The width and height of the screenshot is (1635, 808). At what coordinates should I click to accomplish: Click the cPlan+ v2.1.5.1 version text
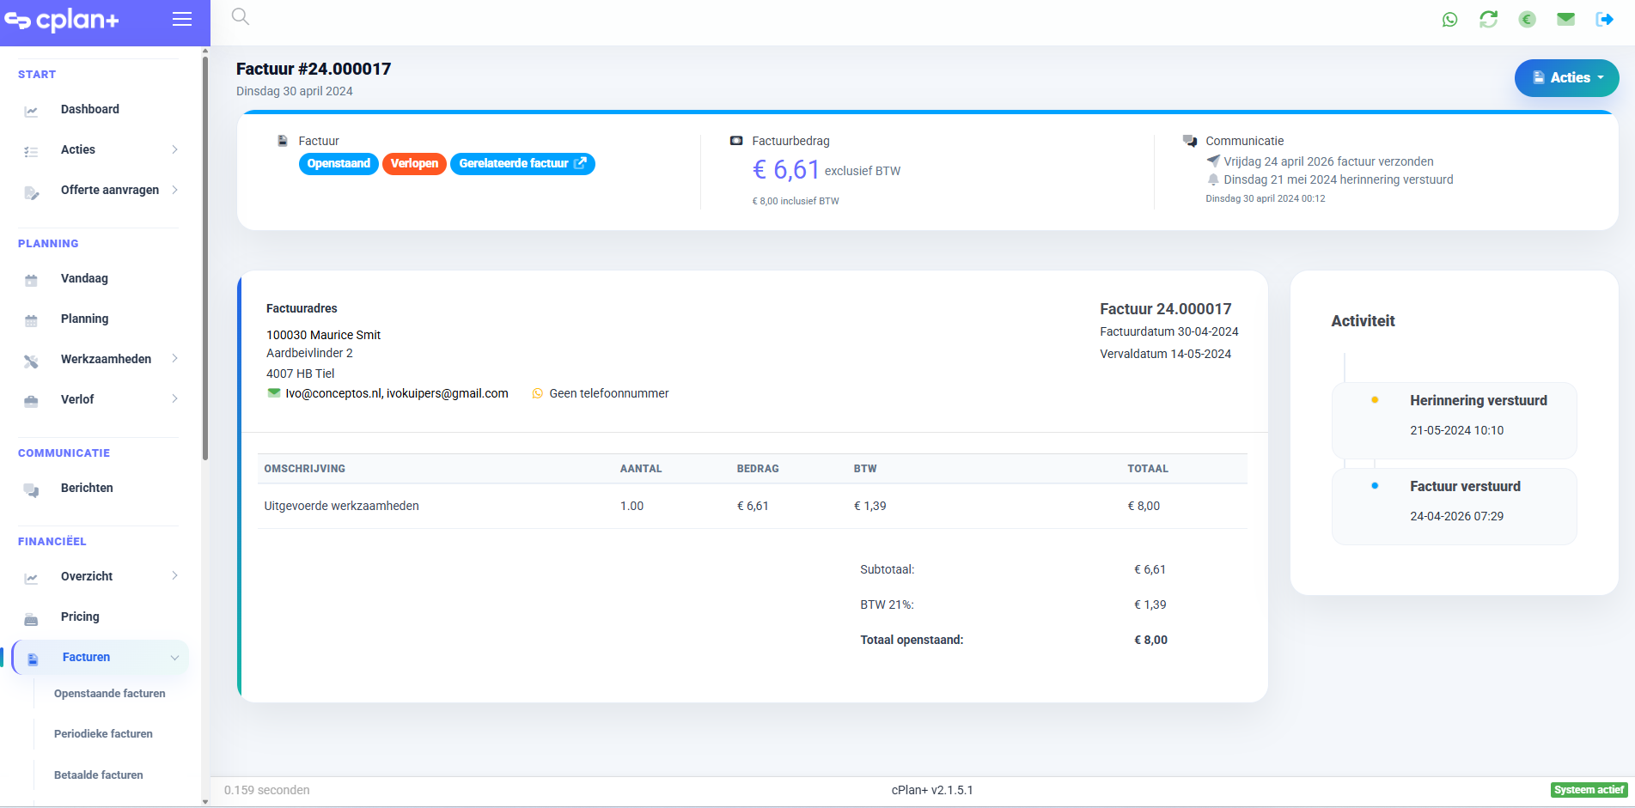coord(932,790)
